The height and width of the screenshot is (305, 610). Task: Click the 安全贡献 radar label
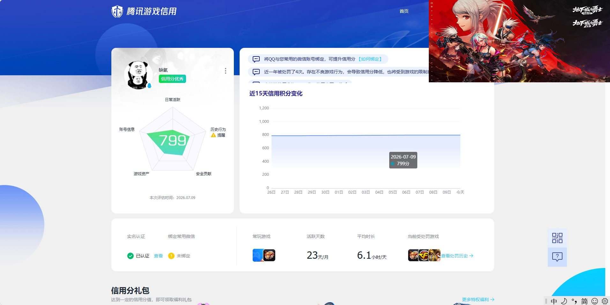(x=204, y=174)
